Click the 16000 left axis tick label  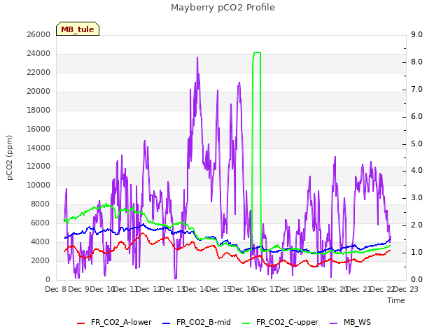pos(38,129)
